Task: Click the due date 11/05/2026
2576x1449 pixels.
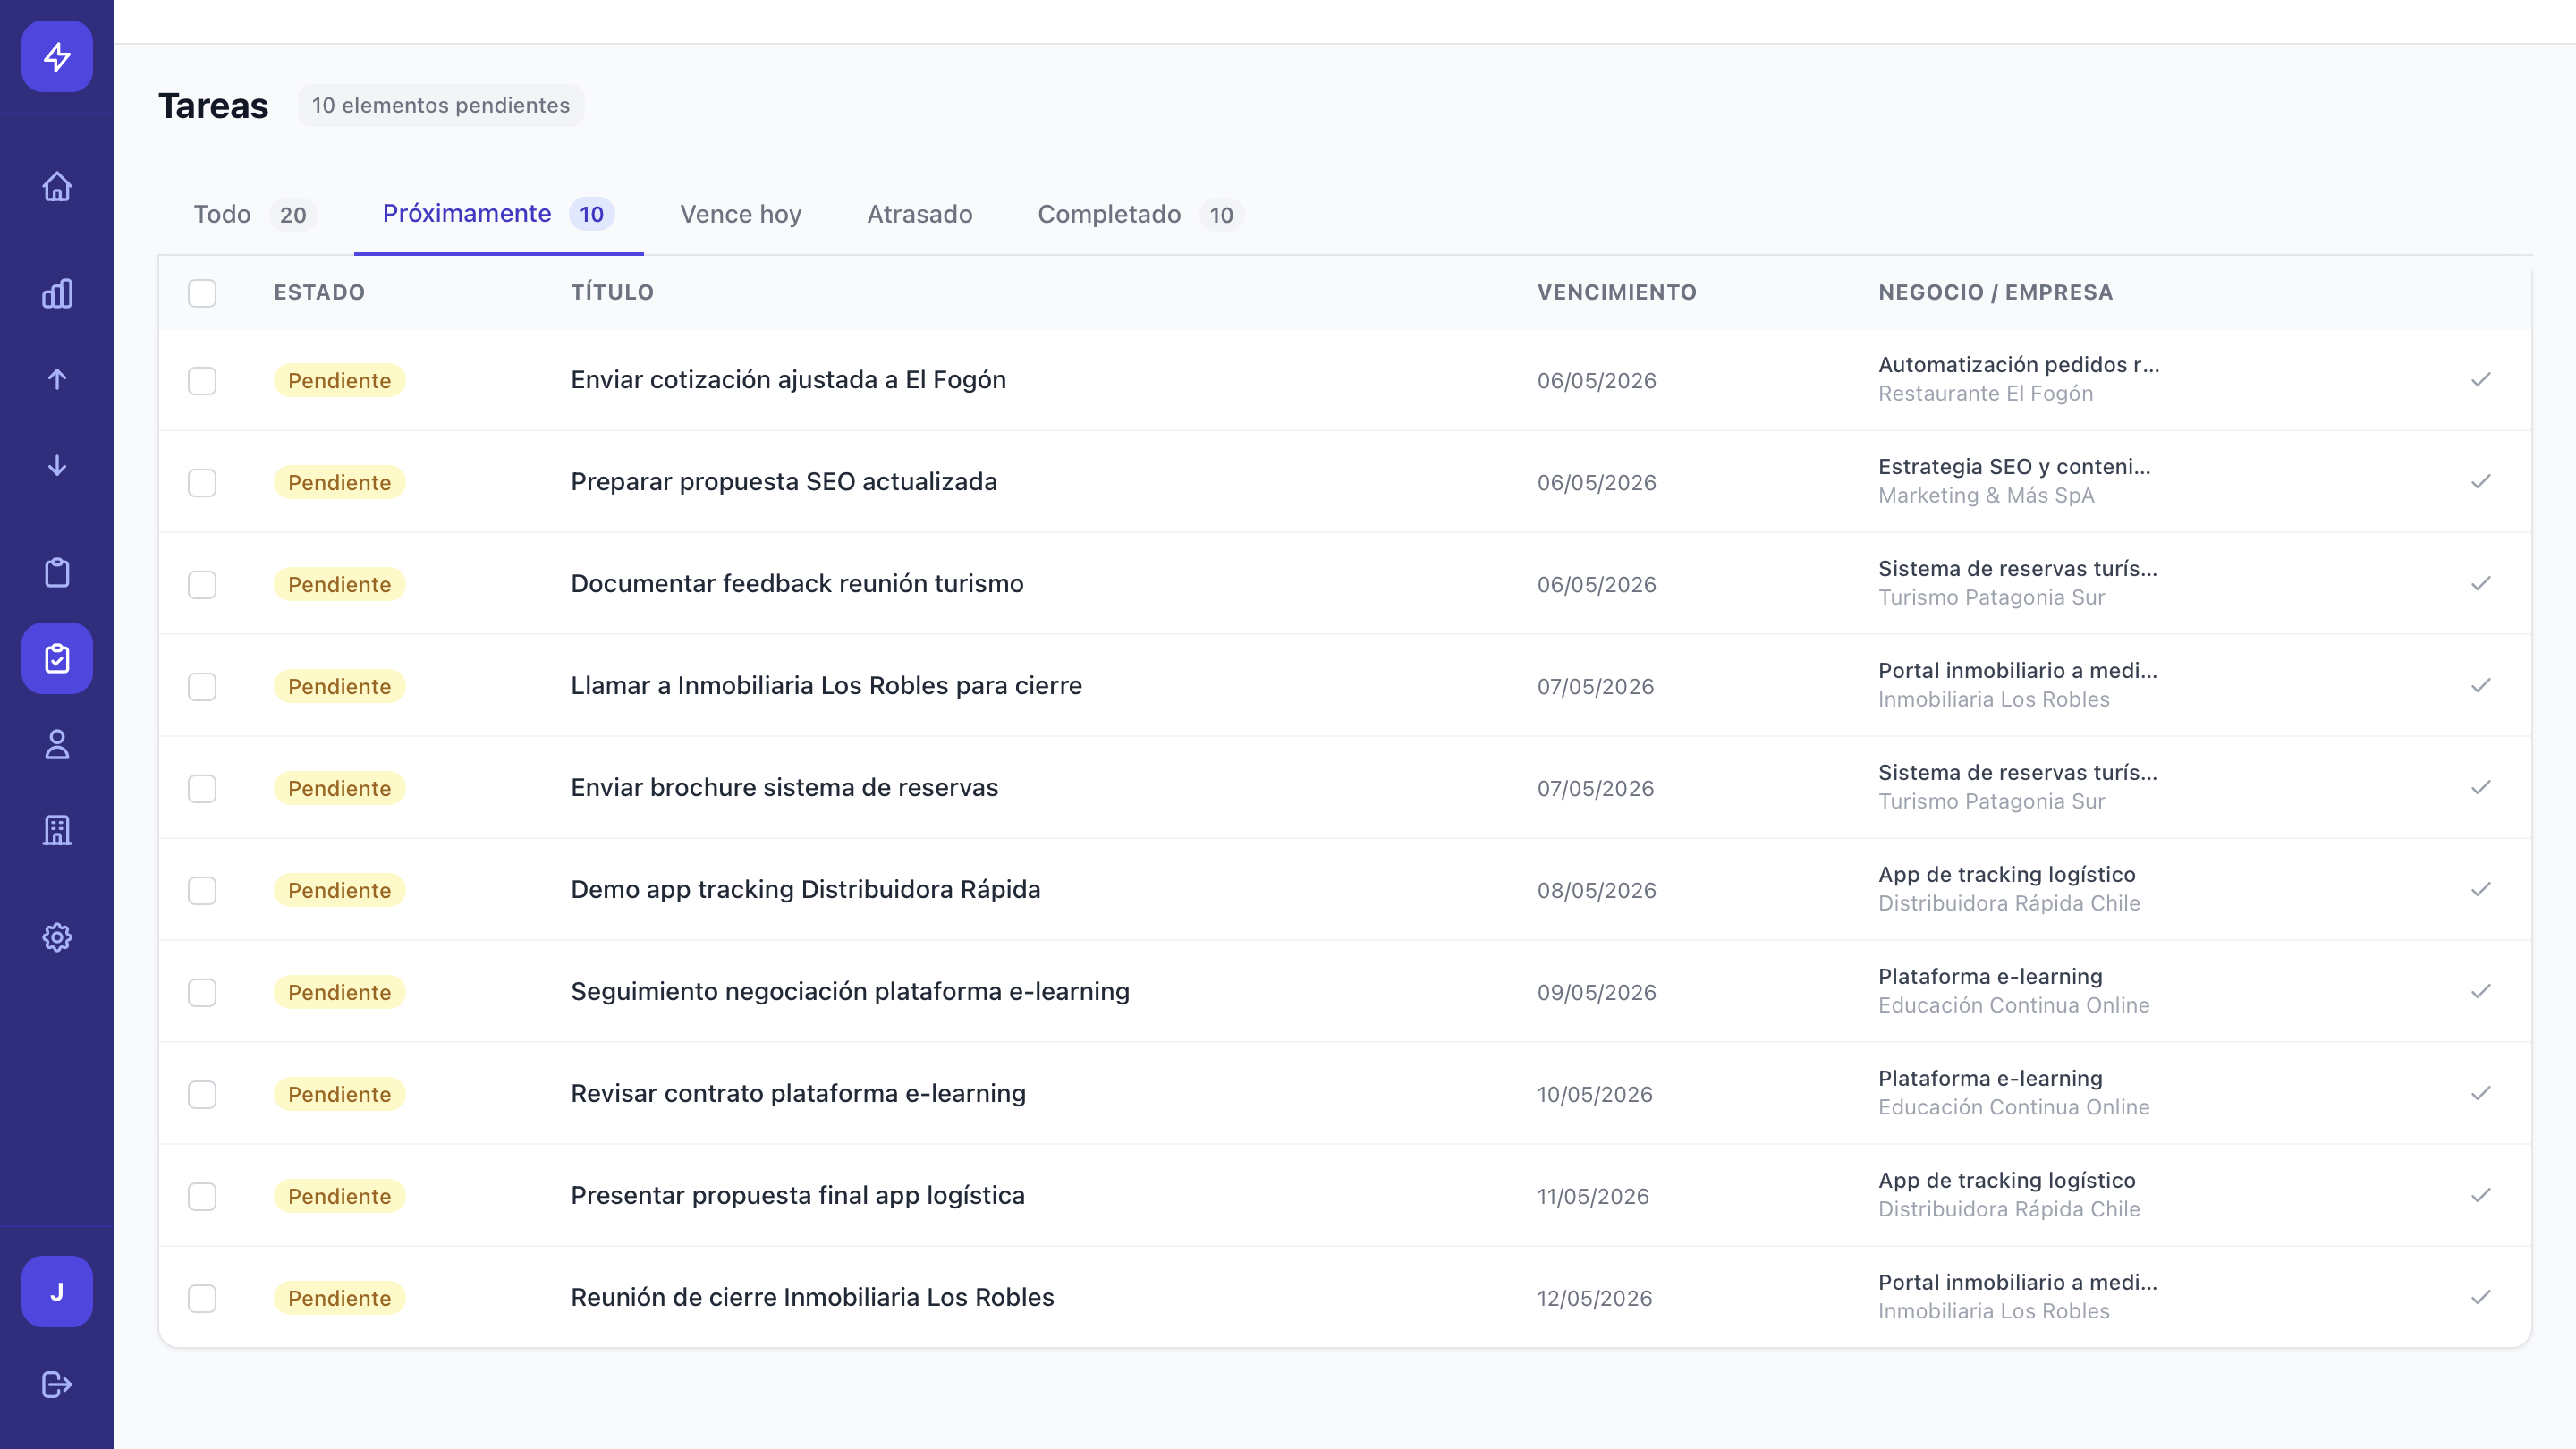Action: click(x=1592, y=1196)
